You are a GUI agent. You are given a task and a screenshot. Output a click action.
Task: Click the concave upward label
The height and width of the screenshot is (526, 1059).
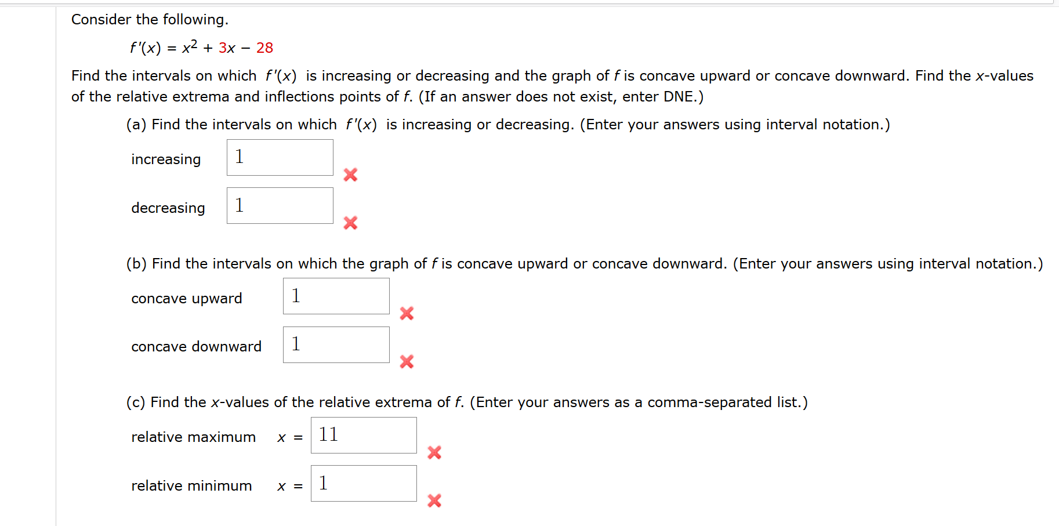pyautogui.click(x=186, y=298)
